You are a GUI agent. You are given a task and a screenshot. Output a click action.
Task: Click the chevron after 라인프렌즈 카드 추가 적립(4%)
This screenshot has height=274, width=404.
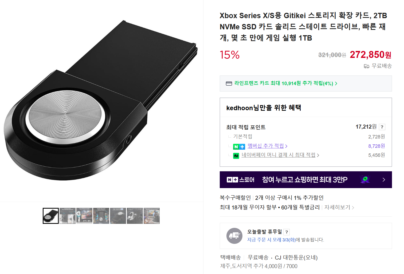click(x=336, y=84)
